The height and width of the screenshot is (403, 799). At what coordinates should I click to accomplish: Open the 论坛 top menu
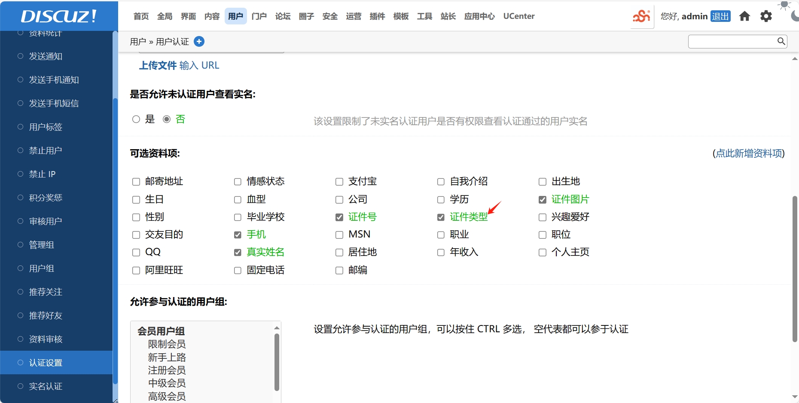[283, 16]
